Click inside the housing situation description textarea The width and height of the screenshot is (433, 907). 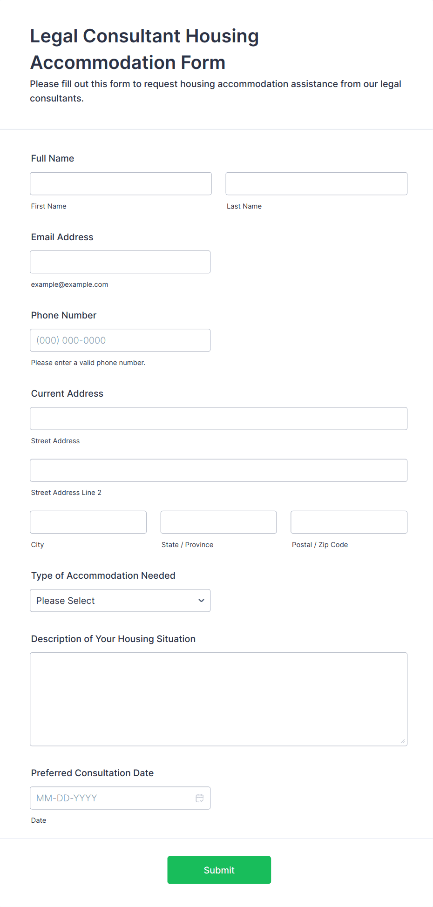219,699
